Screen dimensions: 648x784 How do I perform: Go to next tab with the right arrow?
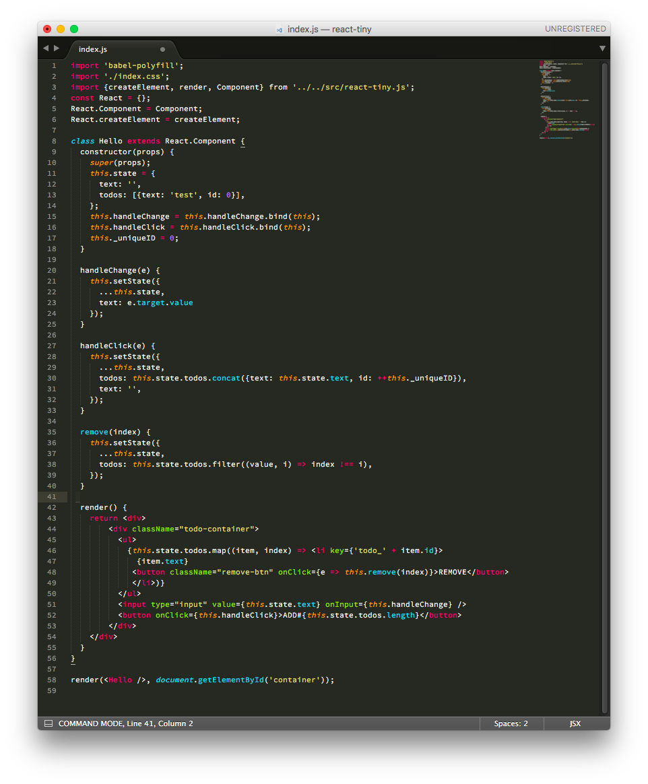tap(57, 48)
